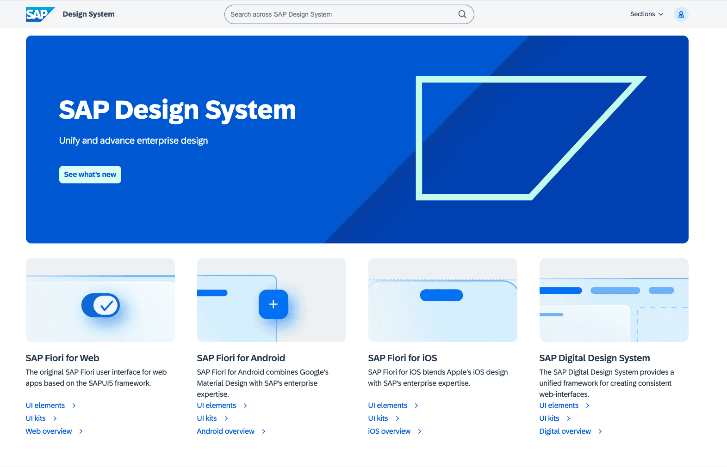Click the SAP Fiori for Android heading

pos(241,358)
